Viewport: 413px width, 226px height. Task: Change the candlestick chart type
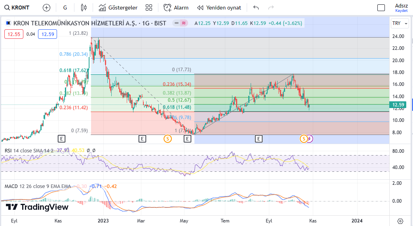tap(84, 8)
